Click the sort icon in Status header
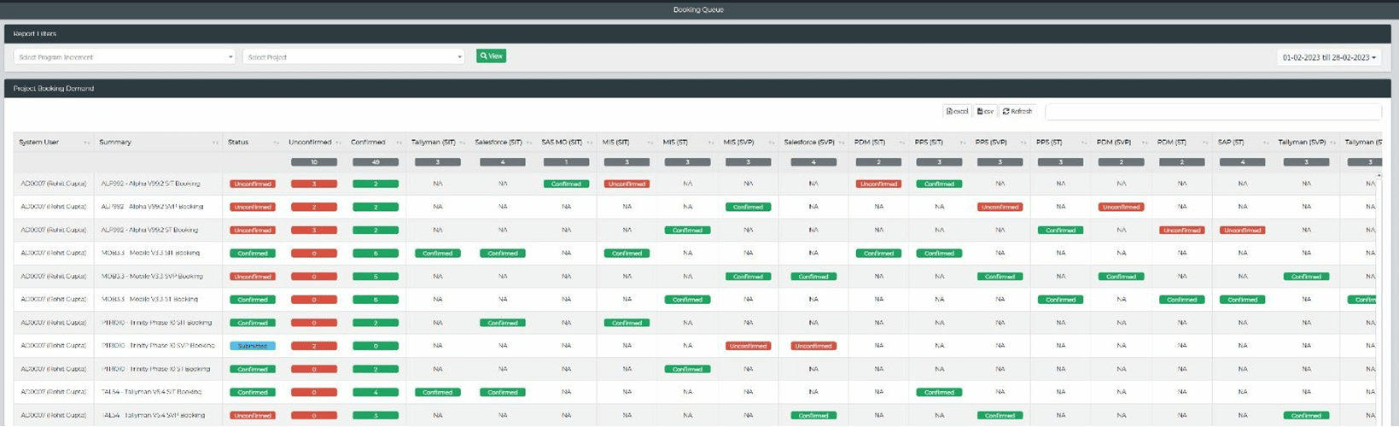The height and width of the screenshot is (427, 1399). [276, 143]
